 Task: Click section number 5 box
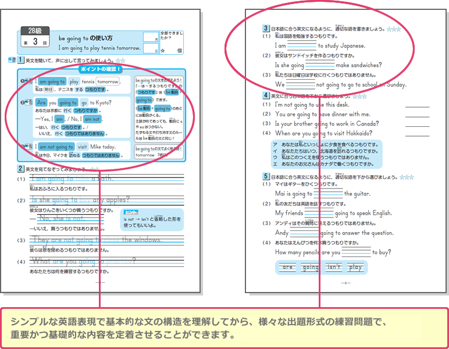pyautogui.click(x=265, y=176)
